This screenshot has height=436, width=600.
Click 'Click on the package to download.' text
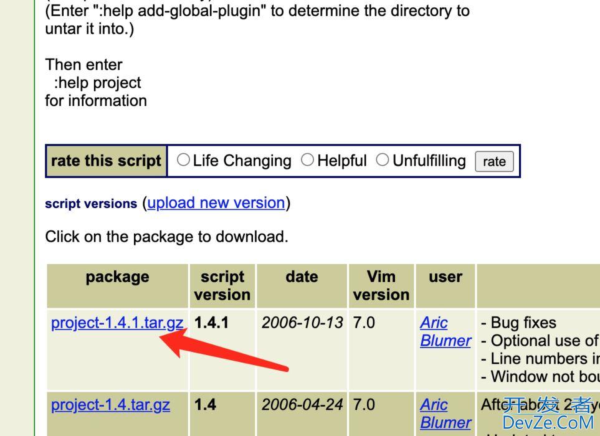pos(166,237)
